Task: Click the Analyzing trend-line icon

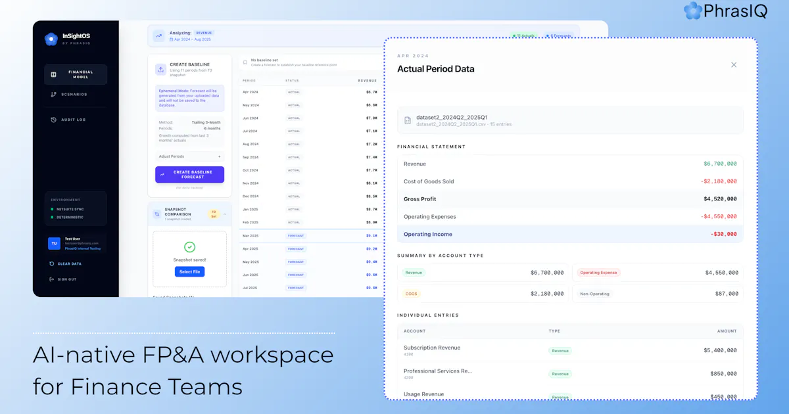Action: [x=159, y=35]
